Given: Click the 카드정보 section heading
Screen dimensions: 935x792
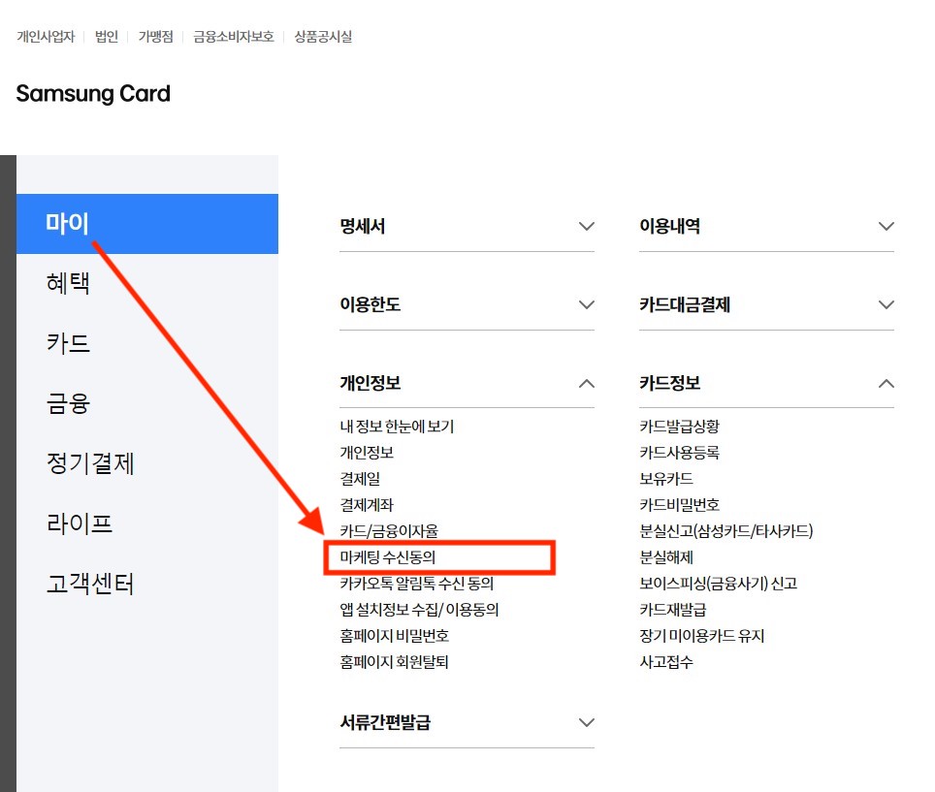Looking at the screenshot, I should (669, 383).
